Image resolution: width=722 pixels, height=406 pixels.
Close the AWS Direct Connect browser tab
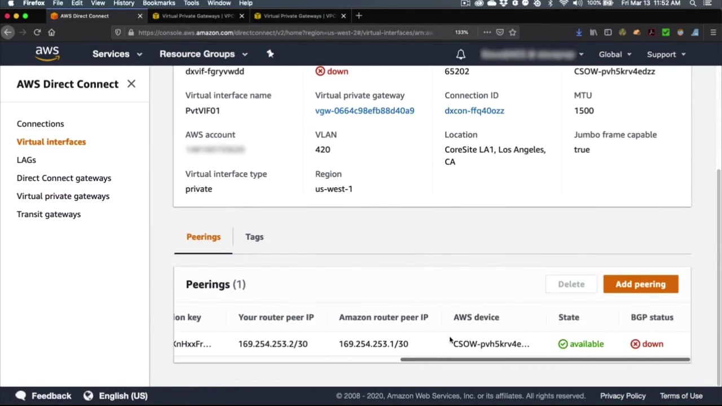coord(140,16)
